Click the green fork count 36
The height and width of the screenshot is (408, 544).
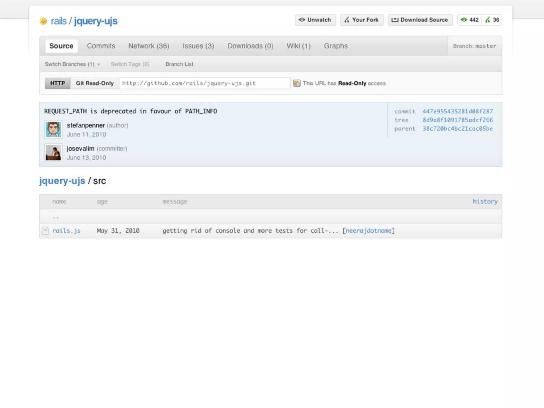click(x=492, y=20)
